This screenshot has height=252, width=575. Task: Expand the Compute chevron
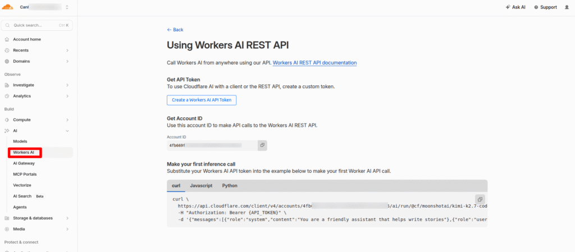pos(67,120)
